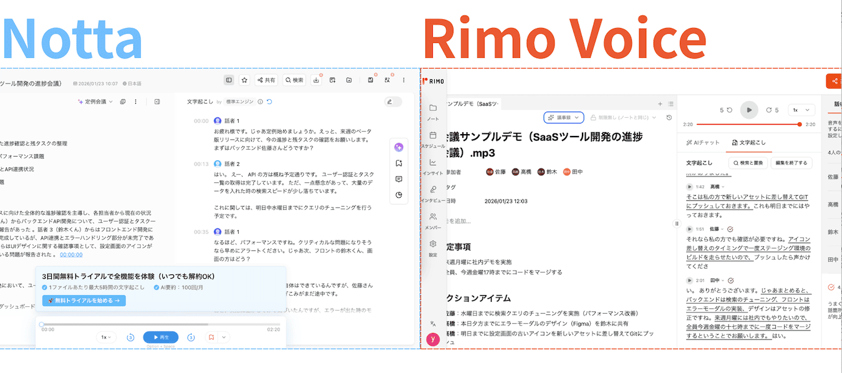The height and width of the screenshot is (373, 842).
Task: Open Notta's translate icon
Action: click(387, 80)
